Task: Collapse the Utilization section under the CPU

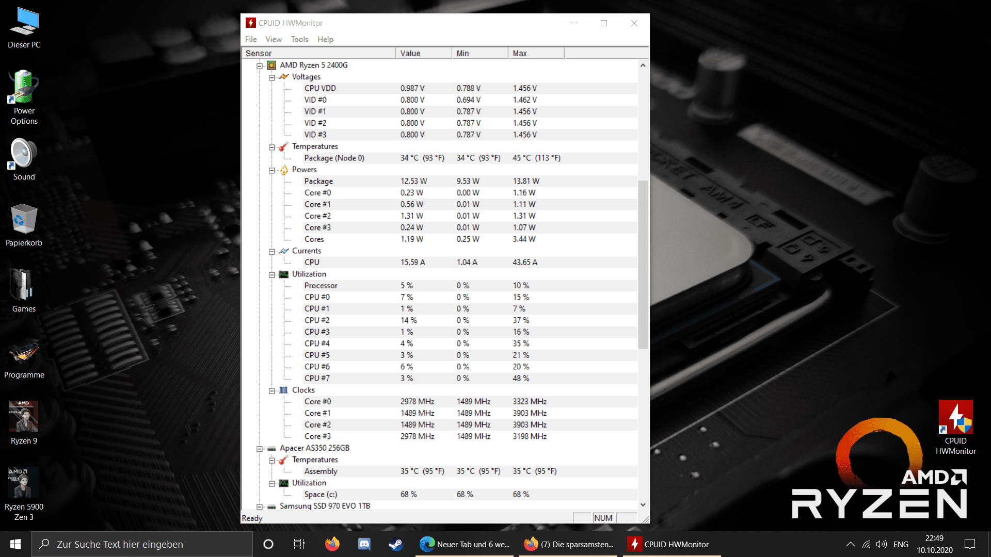Action: [x=271, y=274]
